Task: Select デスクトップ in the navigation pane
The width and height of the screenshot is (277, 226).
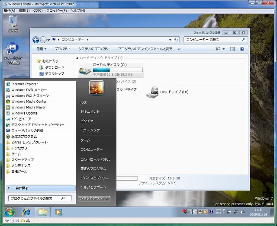Action: click(52, 74)
